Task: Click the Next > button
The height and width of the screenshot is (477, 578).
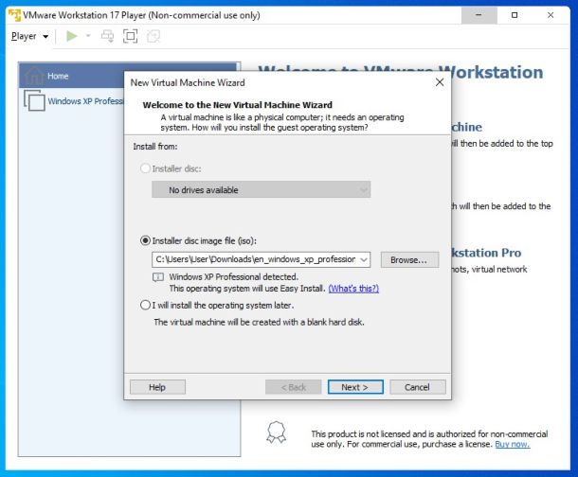Action: pos(355,387)
